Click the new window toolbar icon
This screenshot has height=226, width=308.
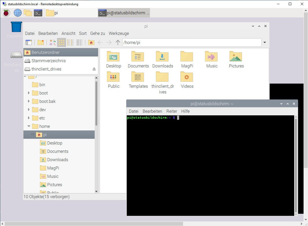pyautogui.click(x=29, y=42)
